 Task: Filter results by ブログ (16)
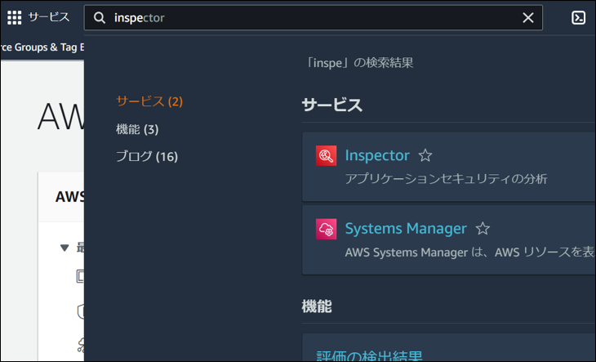click(x=147, y=156)
